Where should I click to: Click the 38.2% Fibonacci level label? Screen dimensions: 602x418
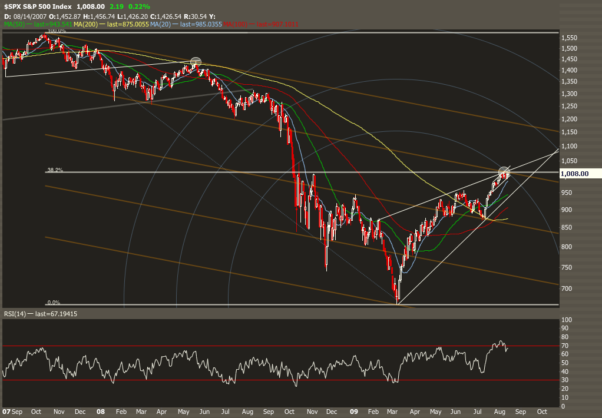pyautogui.click(x=55, y=170)
